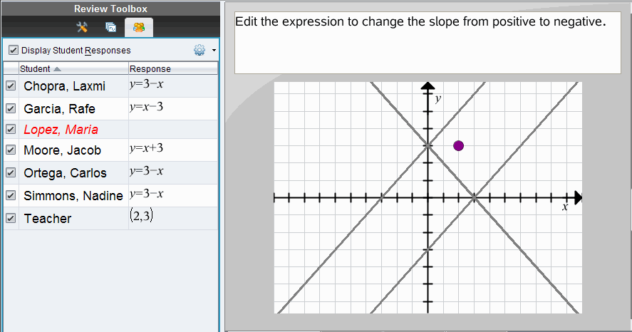This screenshot has height=332, width=632.
Task: Select the Moore, Jacob student row
Action: point(63,150)
